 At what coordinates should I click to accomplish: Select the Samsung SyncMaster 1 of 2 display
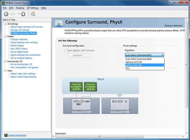(x=76, y=87)
